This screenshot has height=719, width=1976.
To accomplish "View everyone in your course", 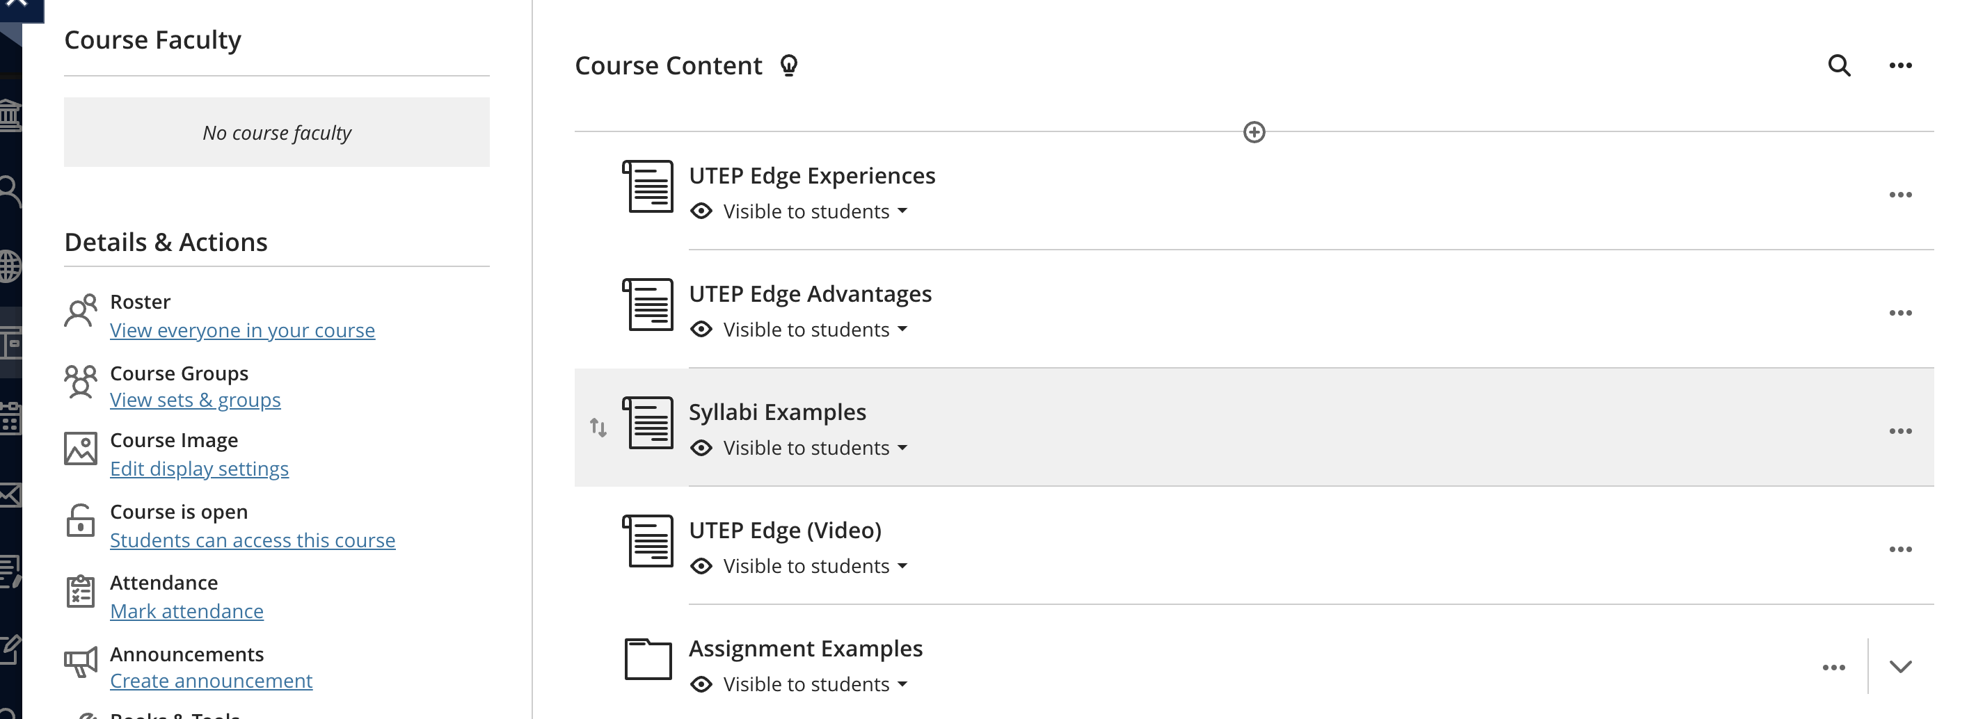I will [x=242, y=330].
